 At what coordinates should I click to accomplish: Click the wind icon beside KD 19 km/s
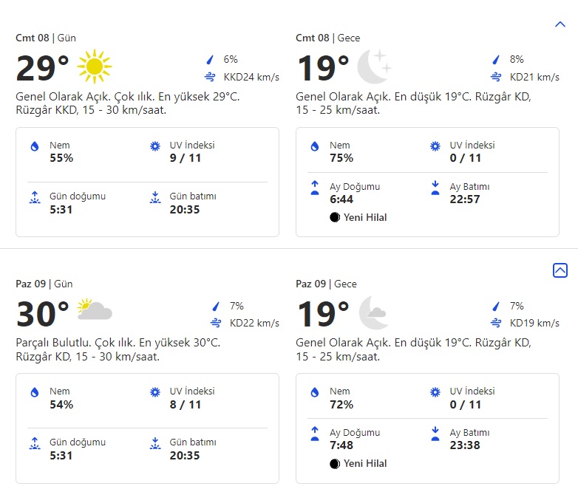pos(495,323)
